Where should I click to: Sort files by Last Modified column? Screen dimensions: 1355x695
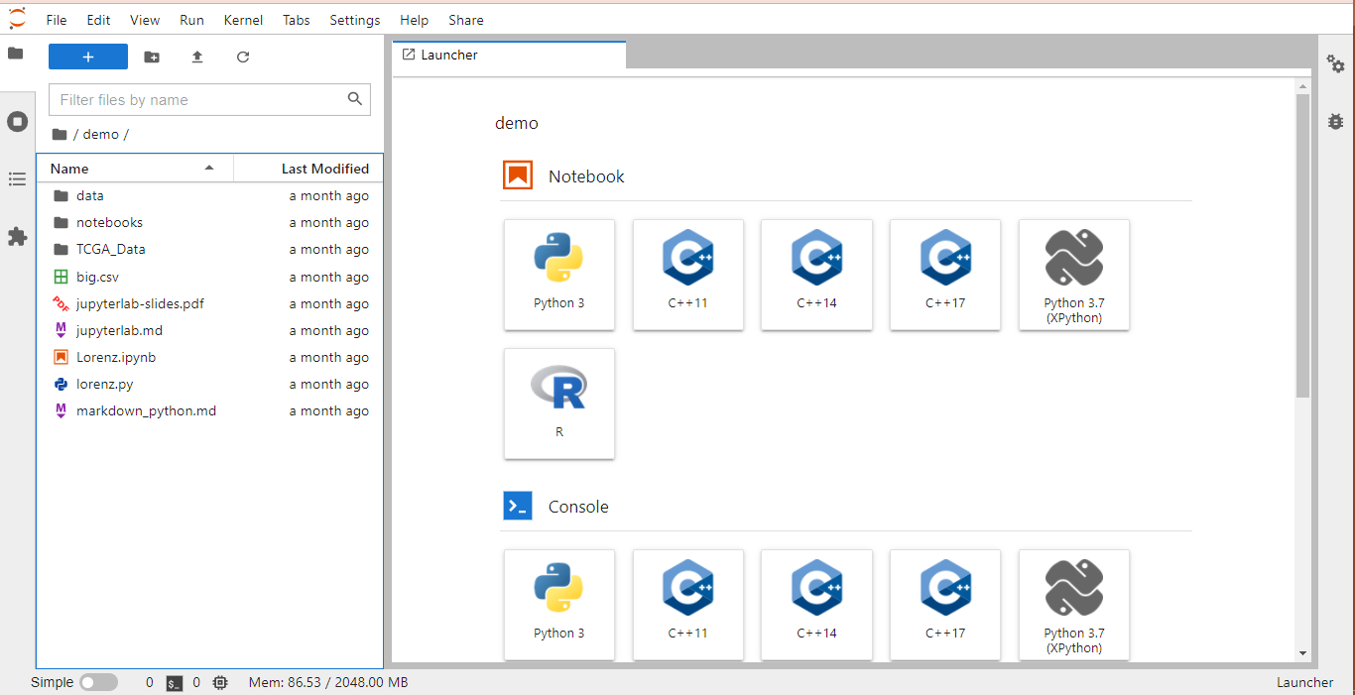[x=308, y=169]
